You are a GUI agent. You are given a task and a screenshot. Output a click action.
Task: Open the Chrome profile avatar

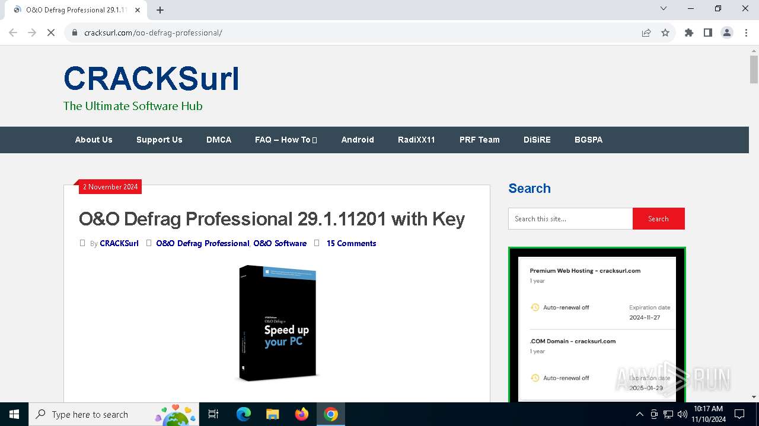tap(727, 33)
